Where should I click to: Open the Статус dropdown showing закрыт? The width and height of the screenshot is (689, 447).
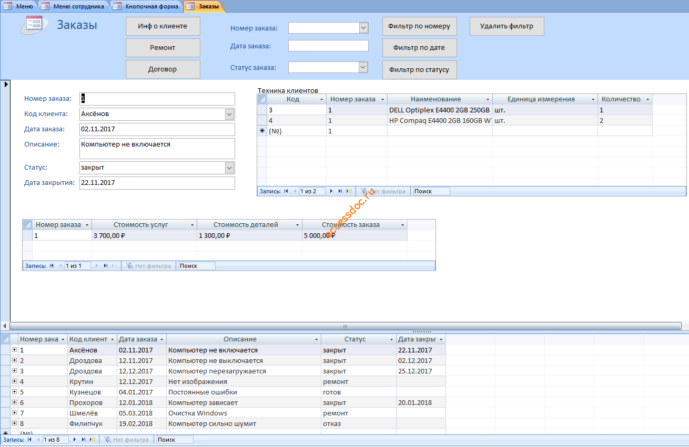click(229, 168)
